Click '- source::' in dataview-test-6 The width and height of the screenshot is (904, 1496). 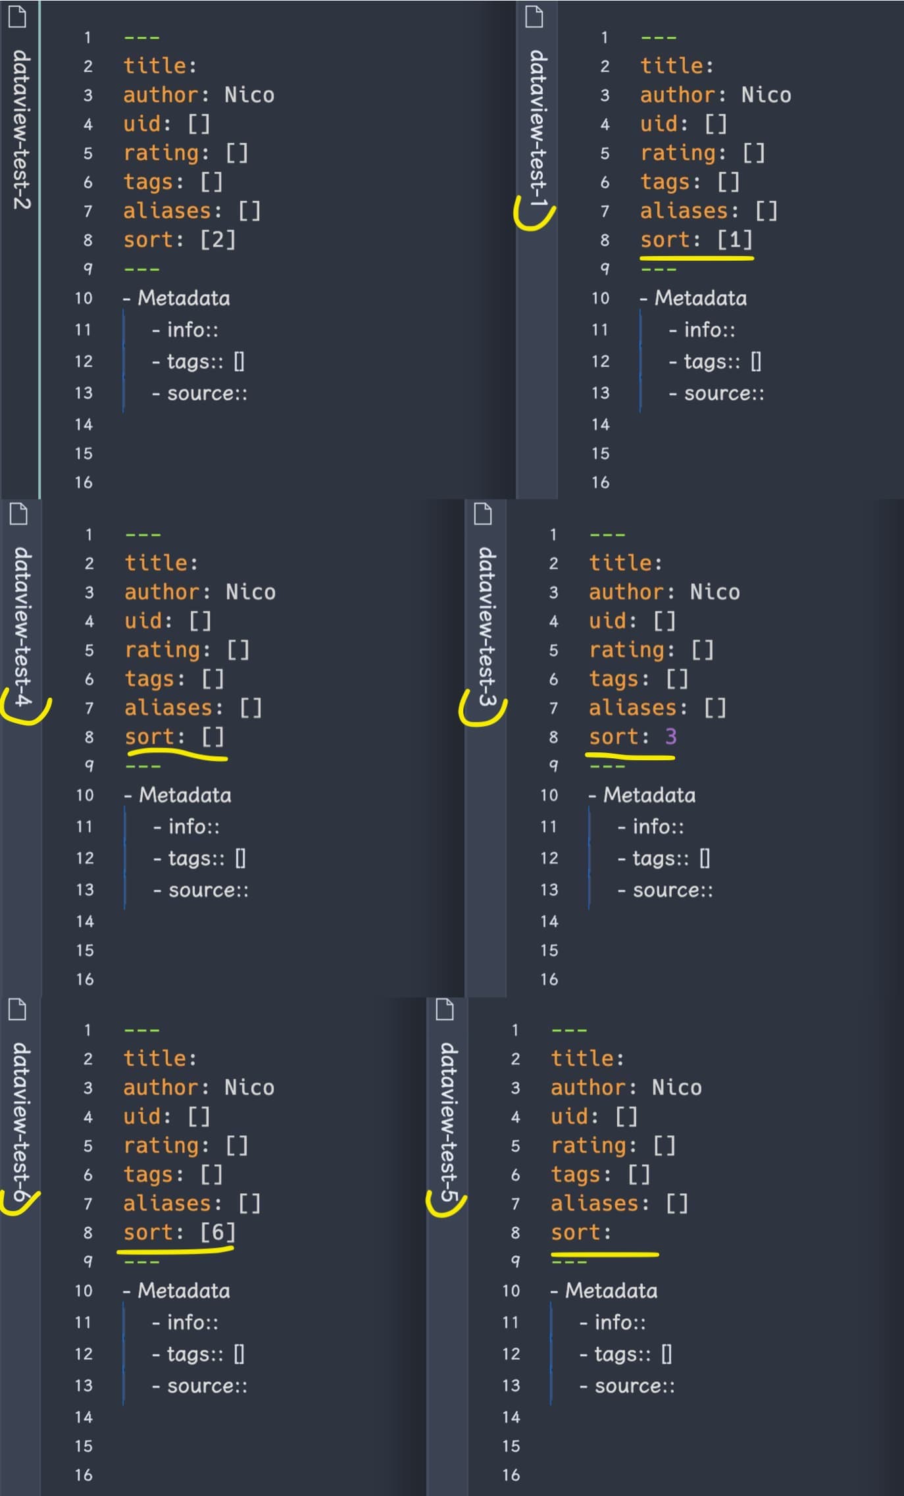(199, 1386)
